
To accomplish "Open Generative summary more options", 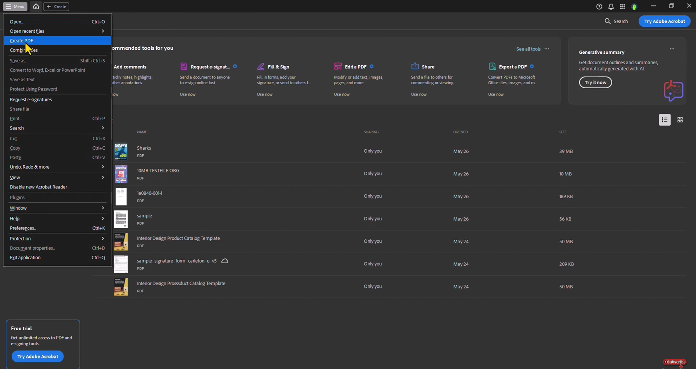I will click(672, 49).
